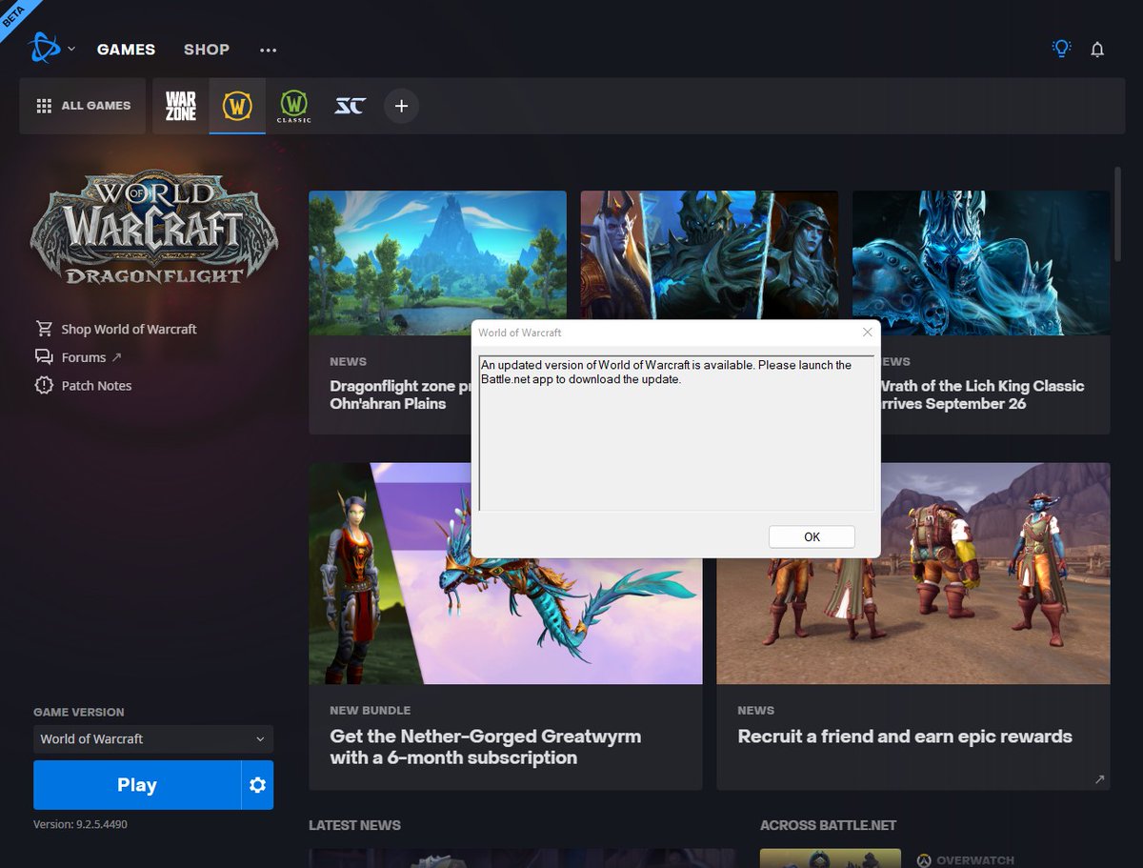Click the external link arrow on Recruit card
This screenshot has height=868, width=1143.
1099,779
